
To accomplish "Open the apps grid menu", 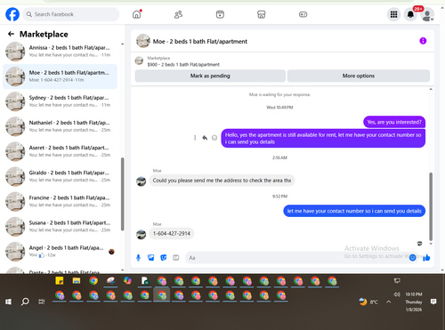I will point(393,14).
